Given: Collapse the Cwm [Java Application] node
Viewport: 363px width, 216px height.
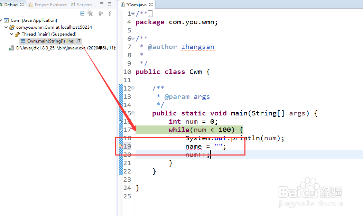Looking at the screenshot, I should 1,20.
